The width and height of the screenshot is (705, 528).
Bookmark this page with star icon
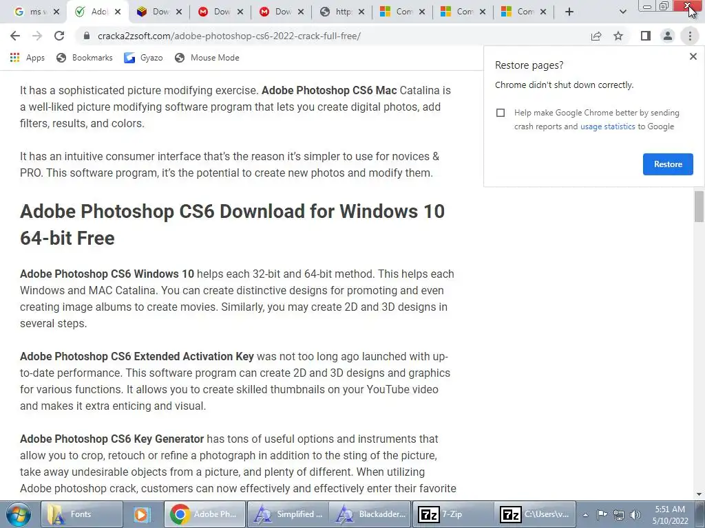[618, 36]
